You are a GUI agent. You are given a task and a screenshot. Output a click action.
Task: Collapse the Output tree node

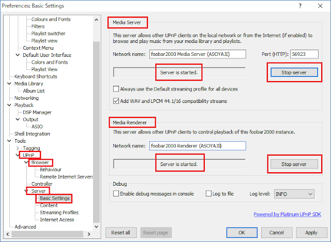(x=18, y=119)
